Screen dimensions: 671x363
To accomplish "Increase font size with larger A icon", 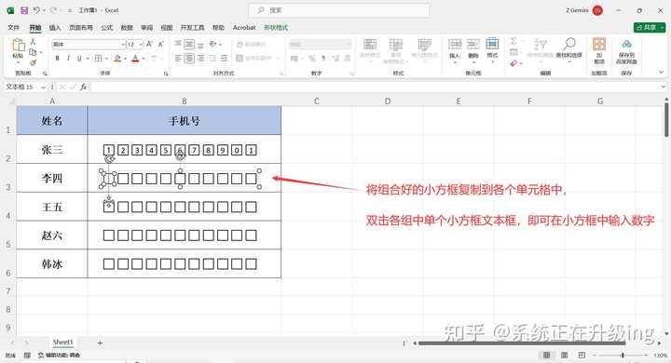I will tap(149, 44).
